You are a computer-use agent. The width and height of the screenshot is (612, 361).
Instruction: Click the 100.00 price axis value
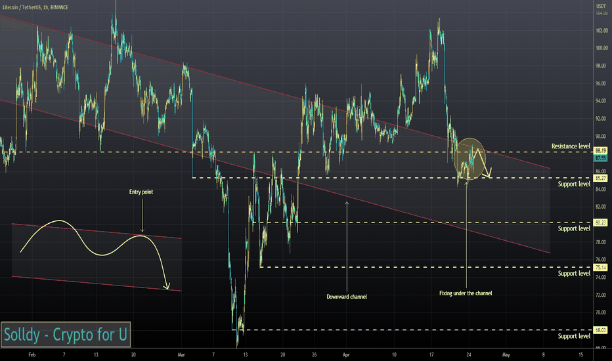click(x=601, y=48)
